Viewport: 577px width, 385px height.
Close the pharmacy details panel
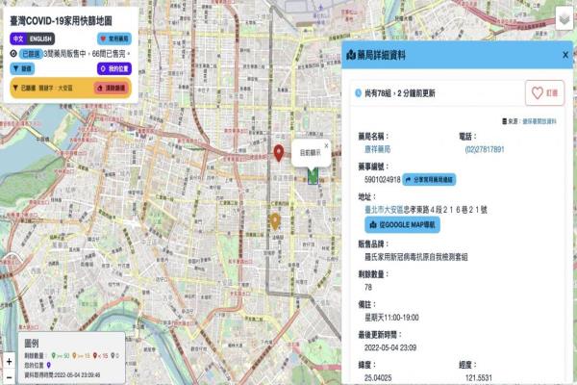tap(565, 55)
